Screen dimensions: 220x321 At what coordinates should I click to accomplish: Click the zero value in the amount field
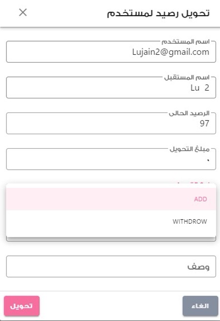coord(208,160)
